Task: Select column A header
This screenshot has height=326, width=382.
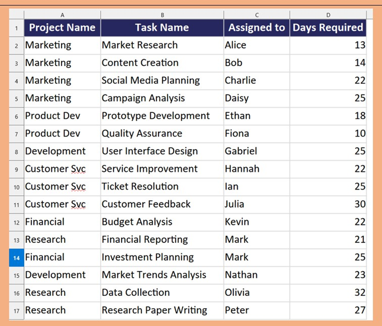Action: coord(62,15)
